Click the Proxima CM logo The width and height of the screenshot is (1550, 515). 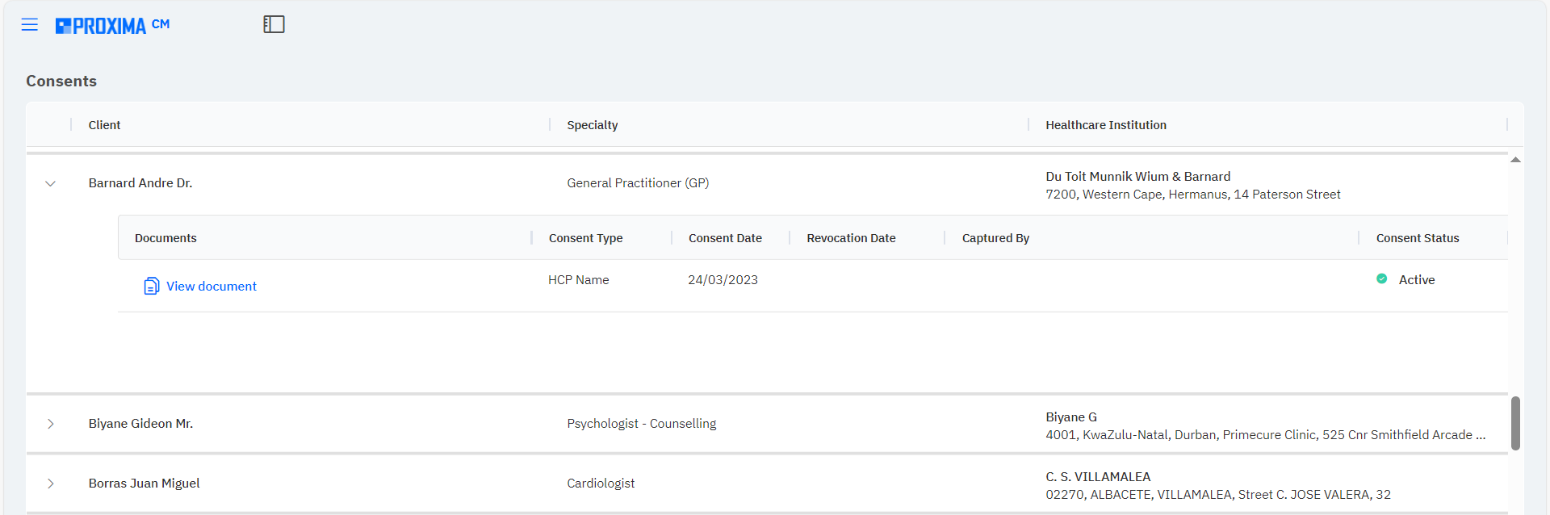pos(112,26)
